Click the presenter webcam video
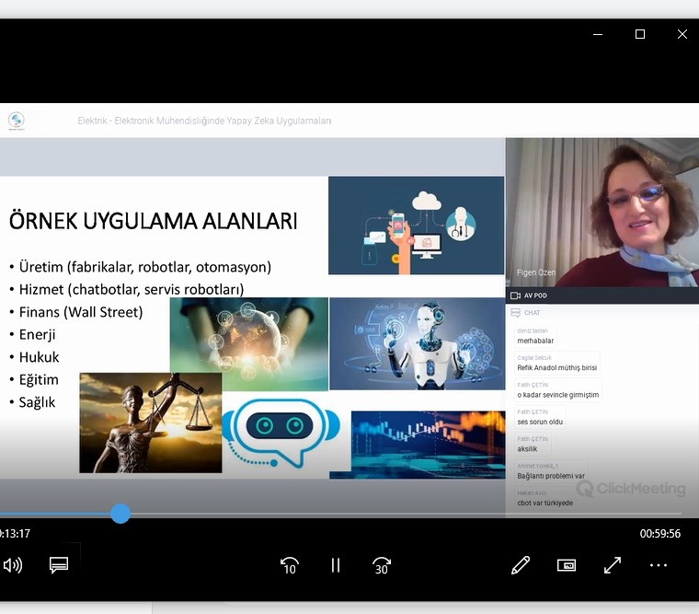 point(602,213)
